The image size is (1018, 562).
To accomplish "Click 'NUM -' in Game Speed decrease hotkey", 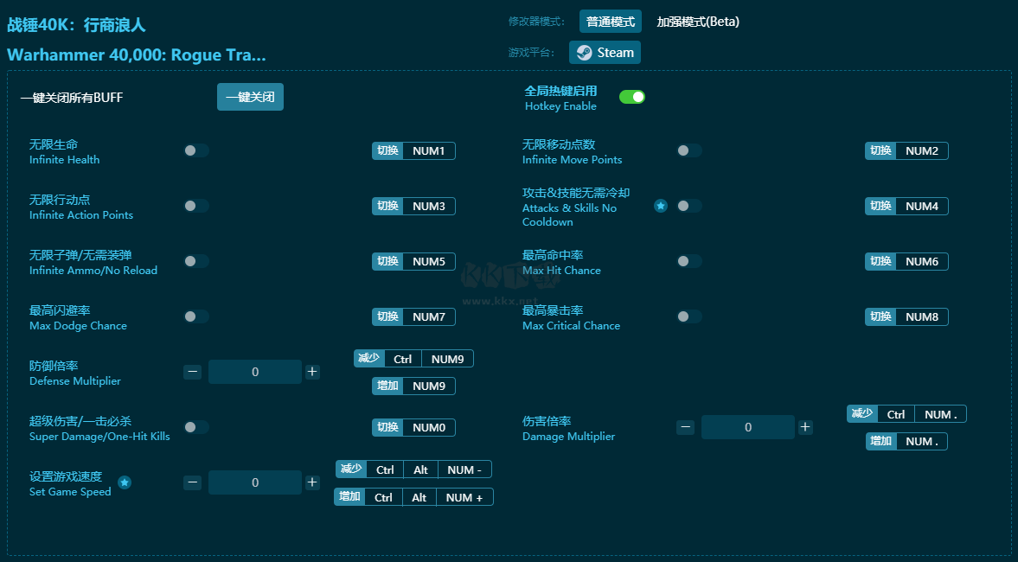I will (x=464, y=469).
